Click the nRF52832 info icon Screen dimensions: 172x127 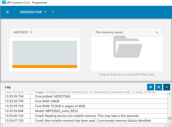[31, 32]
